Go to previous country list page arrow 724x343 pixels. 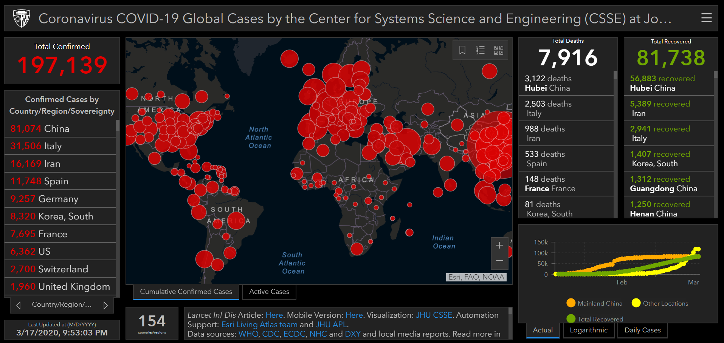click(19, 305)
